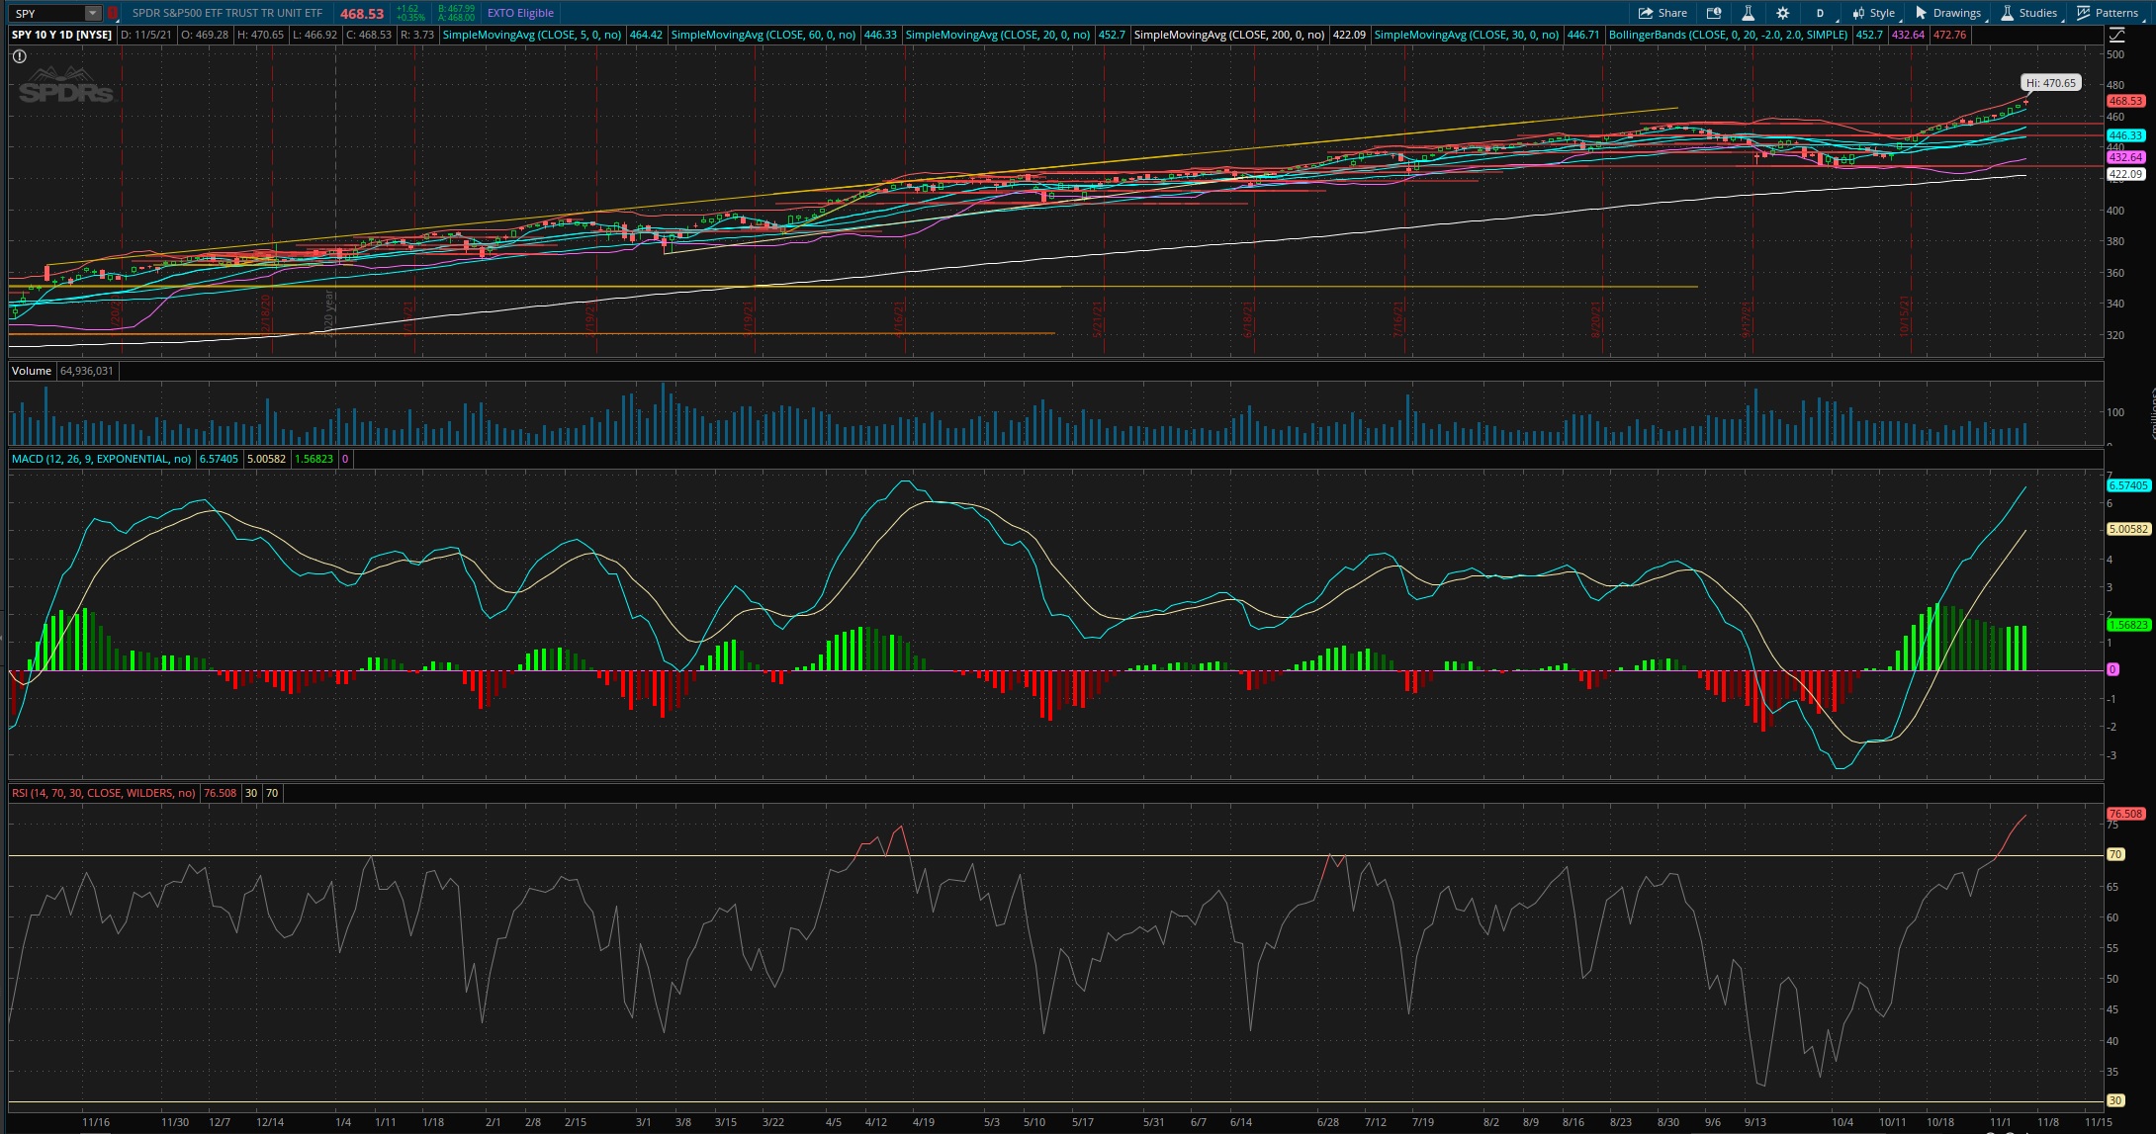Click the 11/15 date on time axis
Viewport: 2156px width, 1134px height.
[x=2098, y=1122]
